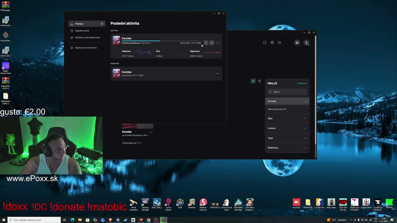Select the Baby Steps desktop shortcut
The width and height of the screenshot is (397, 223).
pyautogui.click(x=331, y=204)
